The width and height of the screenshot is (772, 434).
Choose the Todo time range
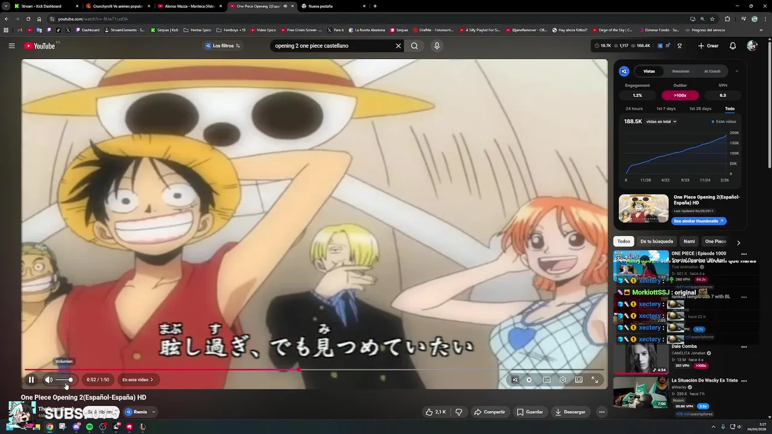point(730,108)
